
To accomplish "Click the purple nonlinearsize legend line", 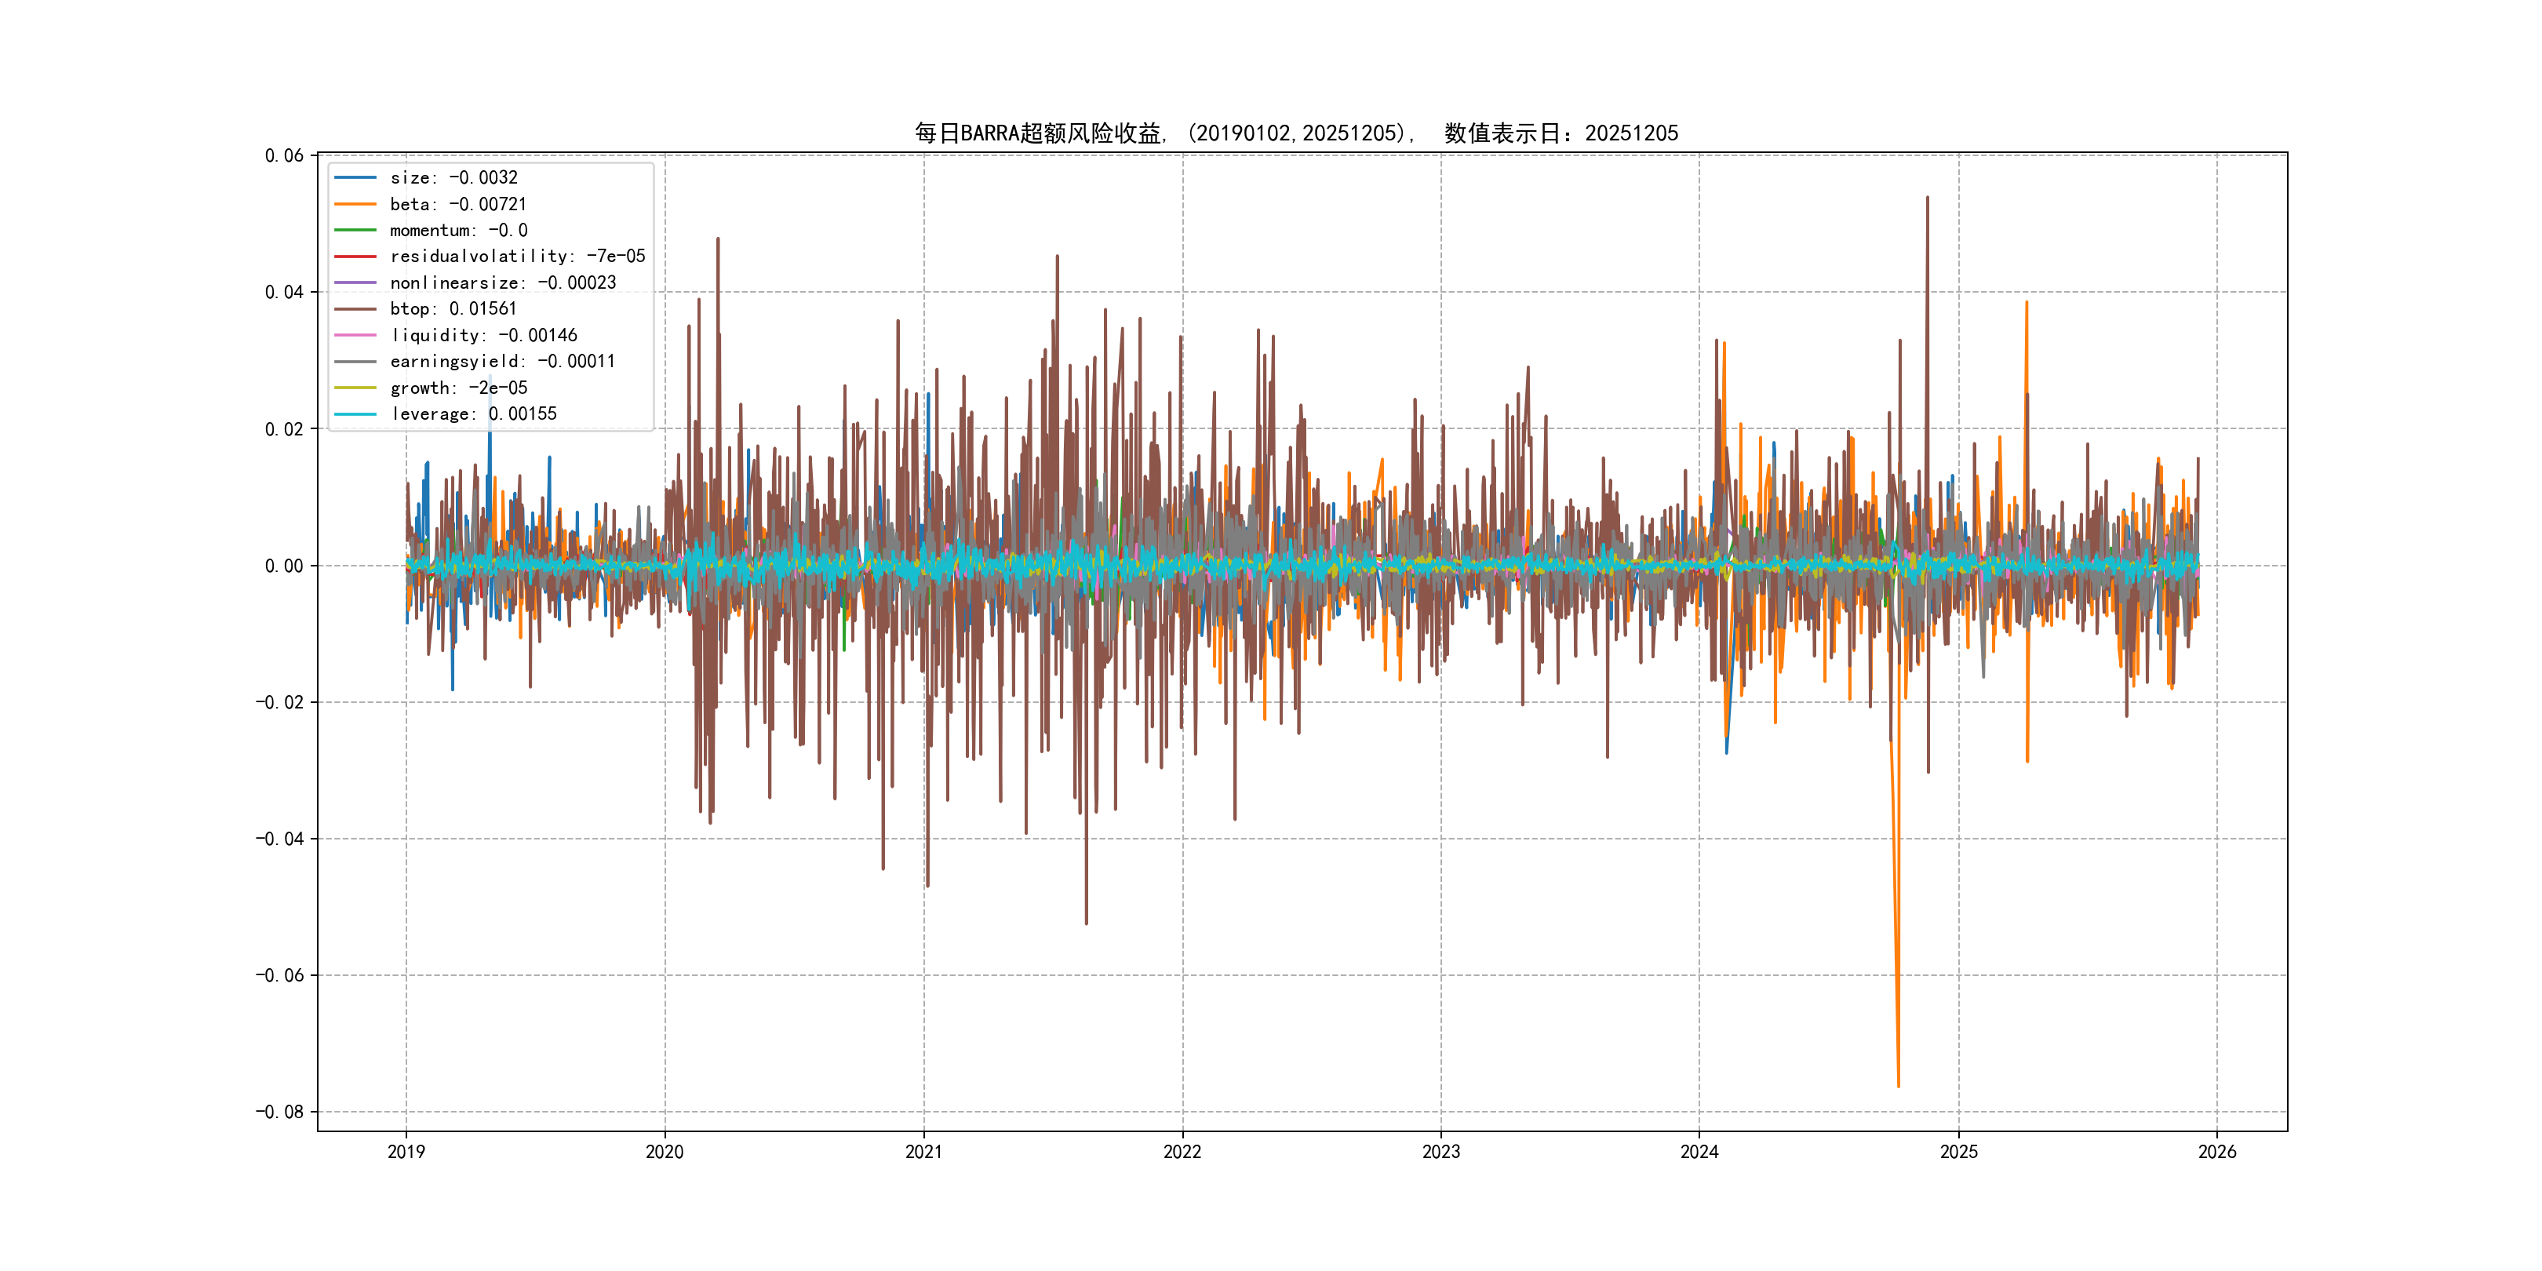I will tap(355, 283).
